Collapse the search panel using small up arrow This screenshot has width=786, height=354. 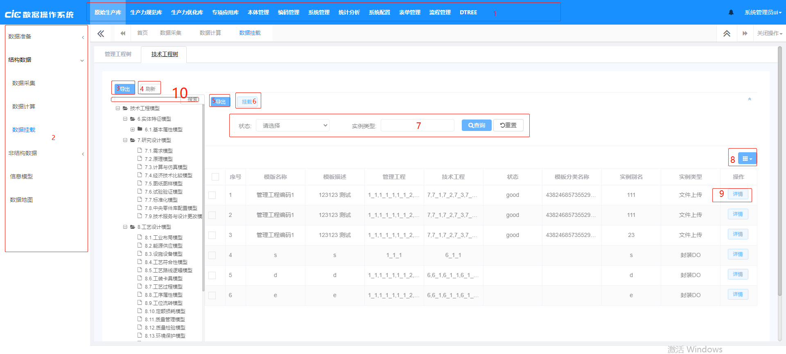click(x=750, y=99)
